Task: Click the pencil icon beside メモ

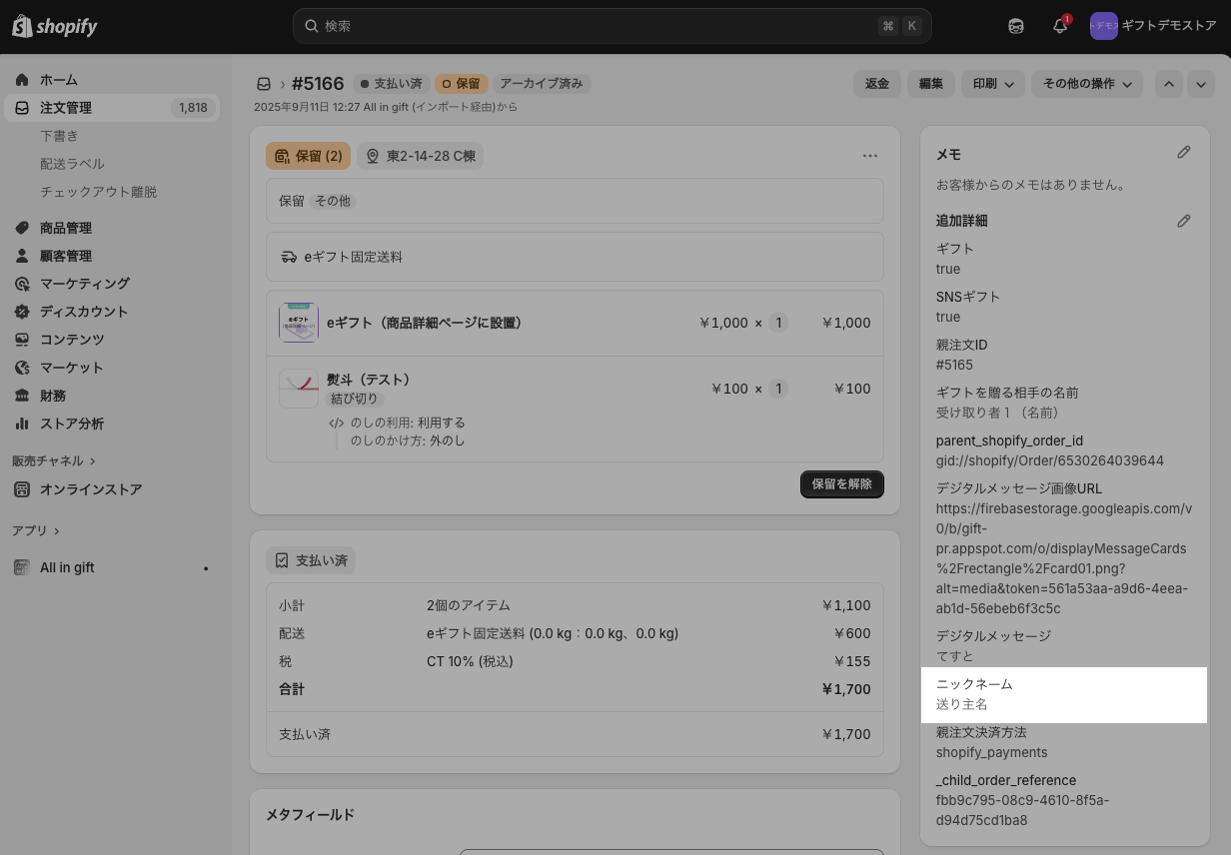Action: (x=1183, y=153)
